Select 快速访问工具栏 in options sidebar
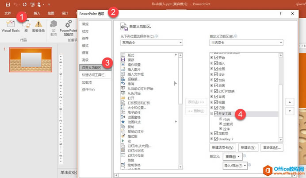The width and height of the screenshot is (306, 178). (x=93, y=75)
